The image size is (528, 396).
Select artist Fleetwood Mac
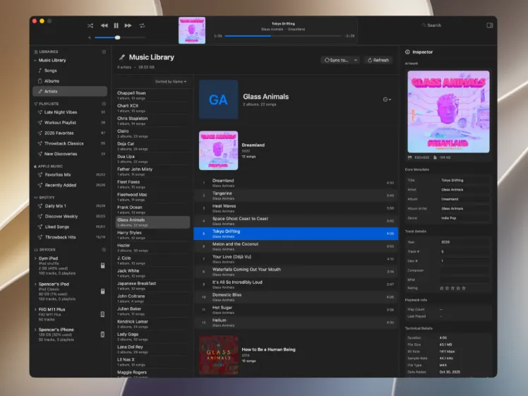[152, 197]
